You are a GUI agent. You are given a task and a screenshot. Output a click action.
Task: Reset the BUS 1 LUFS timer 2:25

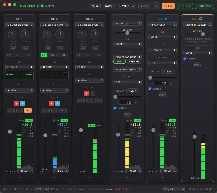136,166
